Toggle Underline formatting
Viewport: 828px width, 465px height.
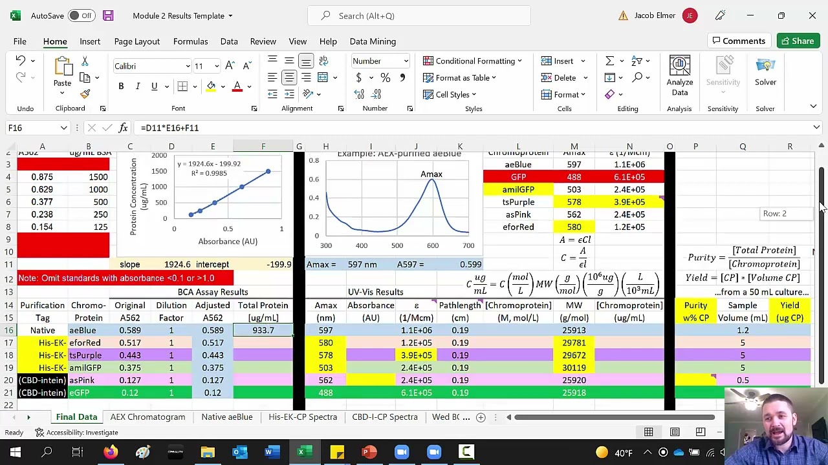[154, 87]
